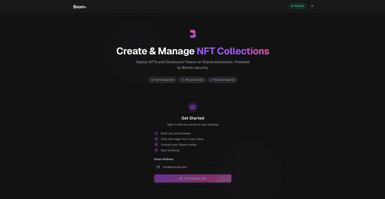
Task: Click the lightning bolt icon in Fast Deployment
Action: tap(152, 80)
